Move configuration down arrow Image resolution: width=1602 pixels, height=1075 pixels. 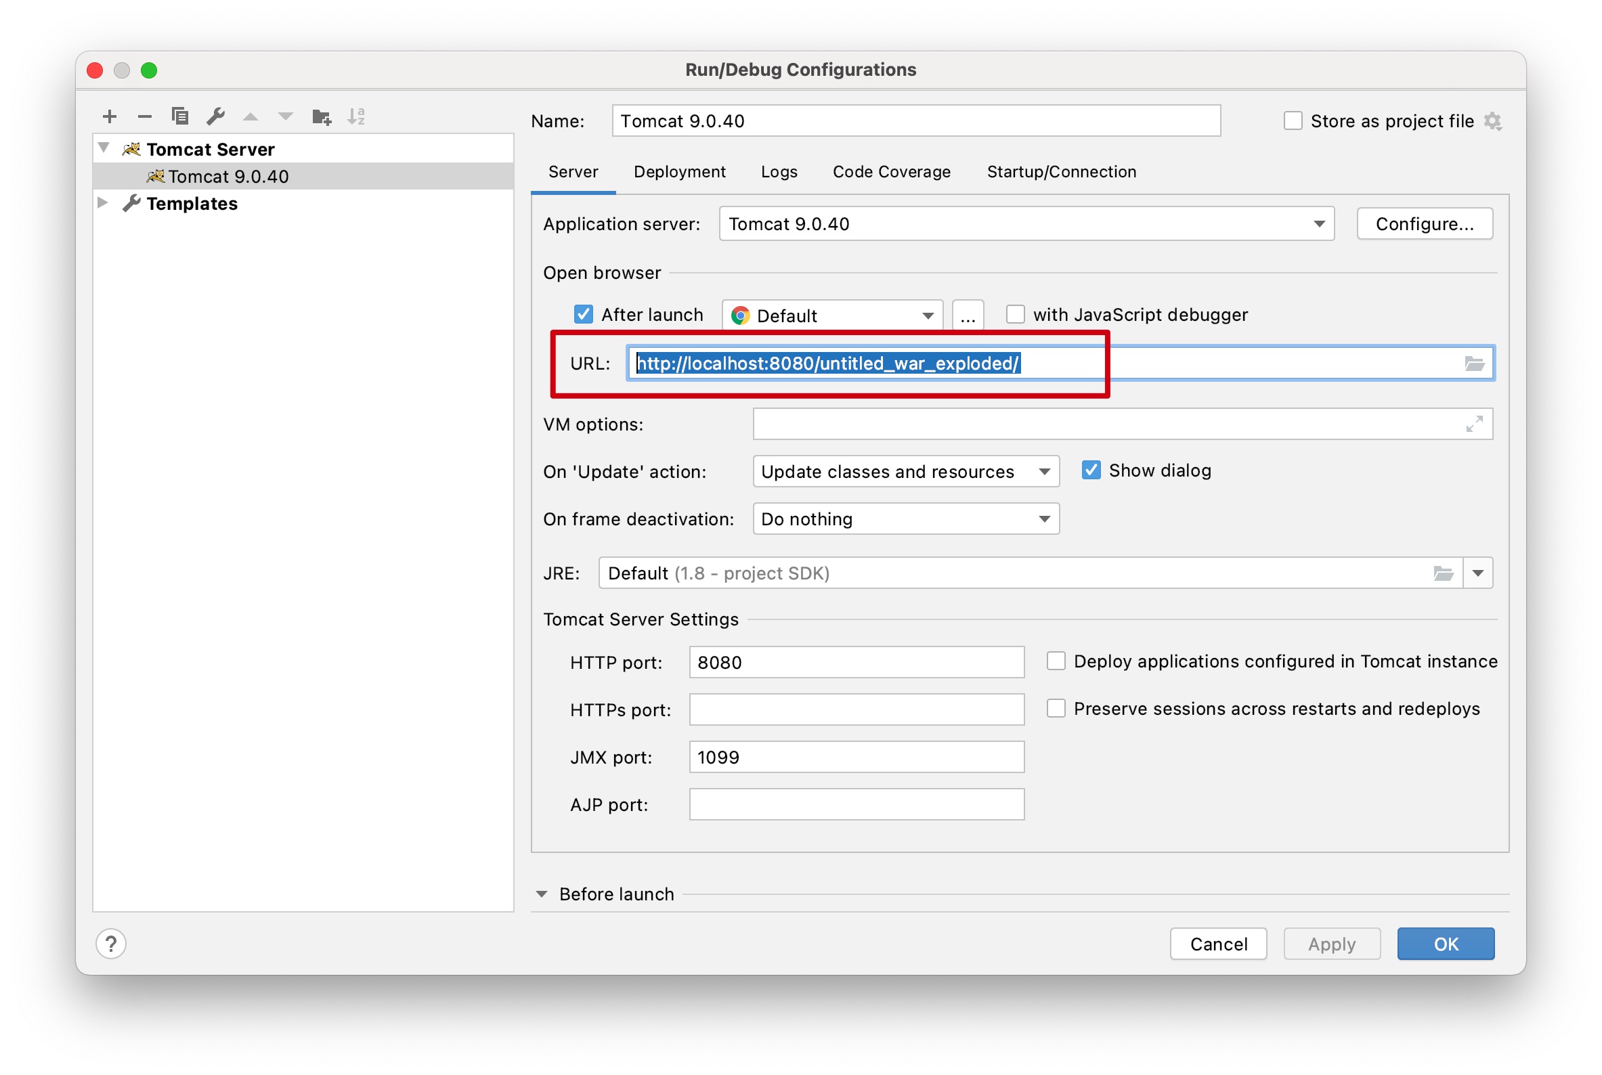tap(286, 116)
